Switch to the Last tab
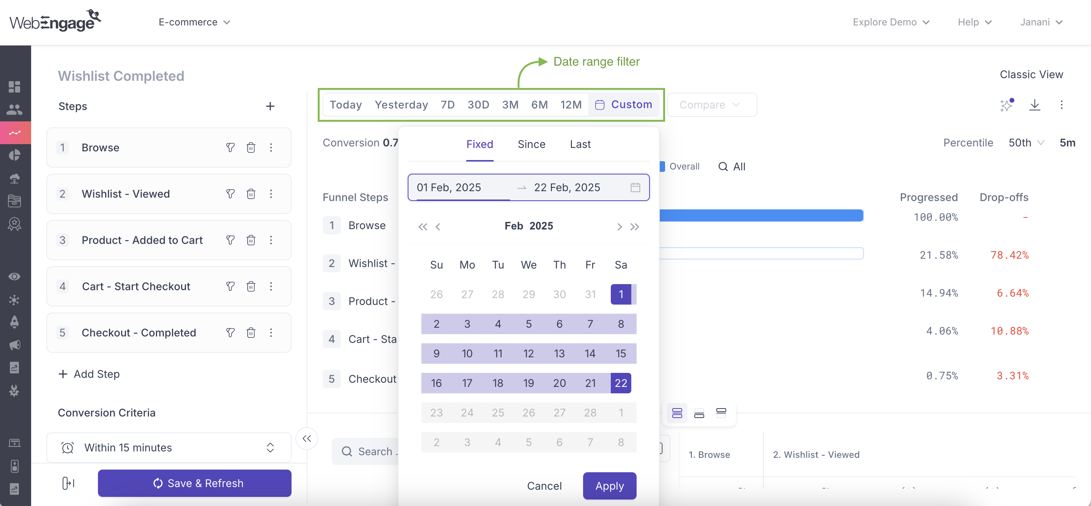This screenshot has height=506, width=1091. pos(580,144)
